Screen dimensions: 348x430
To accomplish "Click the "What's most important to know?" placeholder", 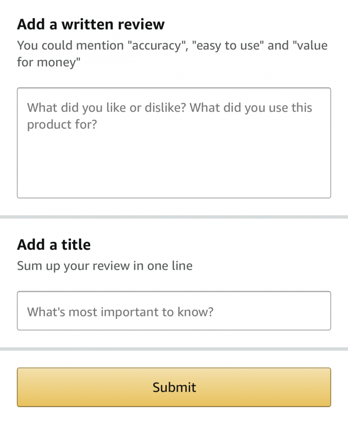I will click(120, 312).
